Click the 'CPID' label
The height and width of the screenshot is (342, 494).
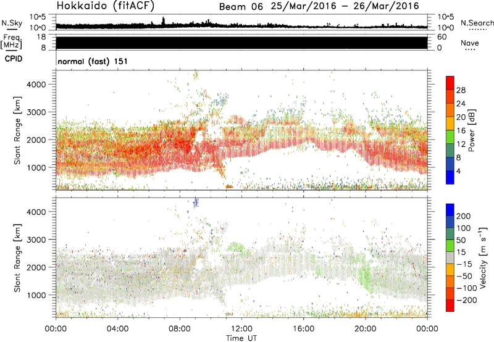tap(14, 59)
